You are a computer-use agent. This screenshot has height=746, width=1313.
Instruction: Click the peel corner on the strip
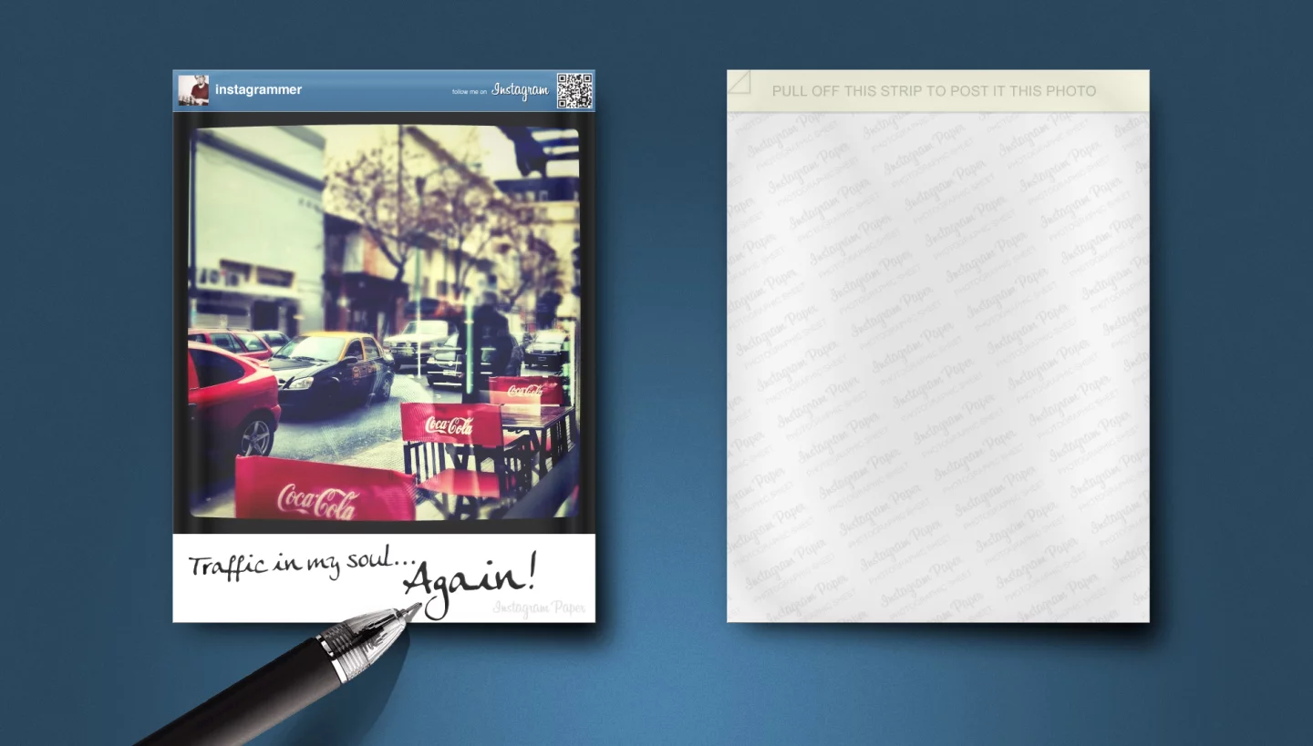point(739,82)
